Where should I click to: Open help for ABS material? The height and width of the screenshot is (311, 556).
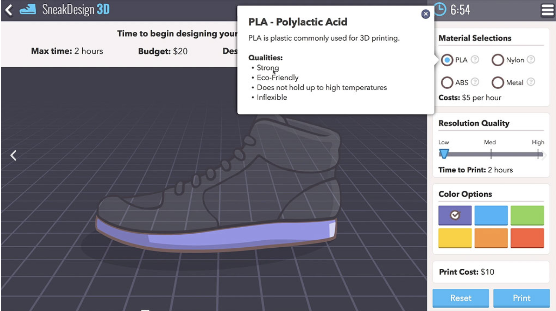[x=475, y=82]
